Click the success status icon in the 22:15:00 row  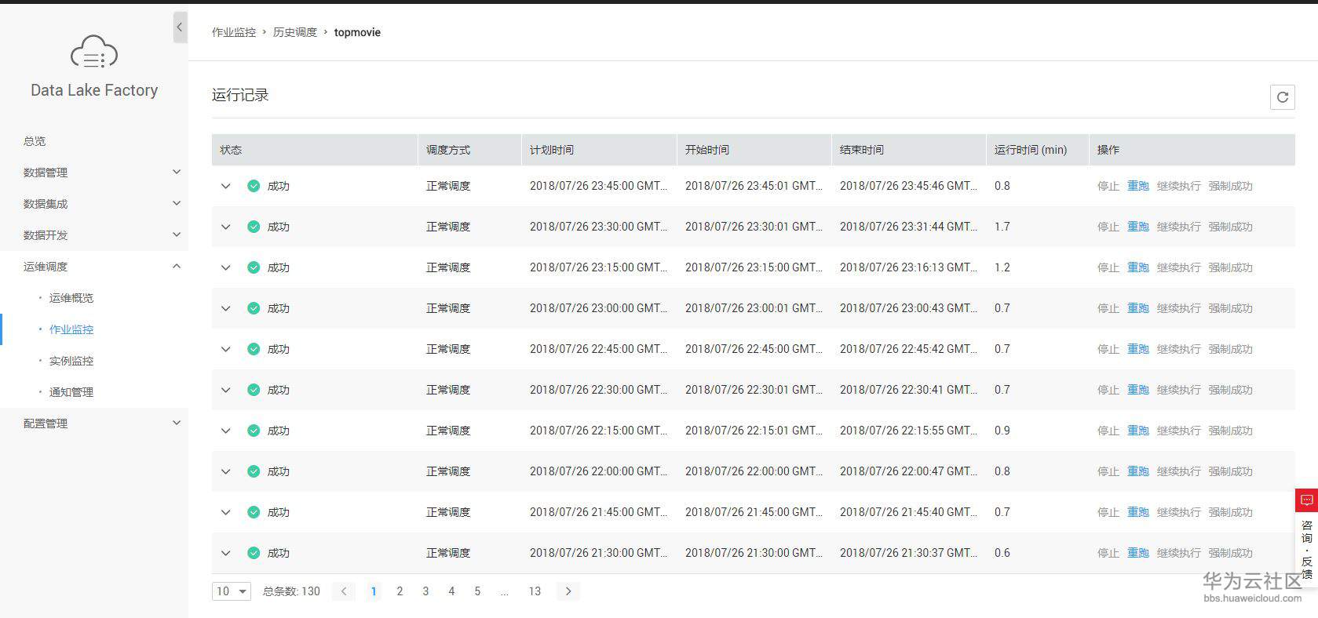point(254,431)
